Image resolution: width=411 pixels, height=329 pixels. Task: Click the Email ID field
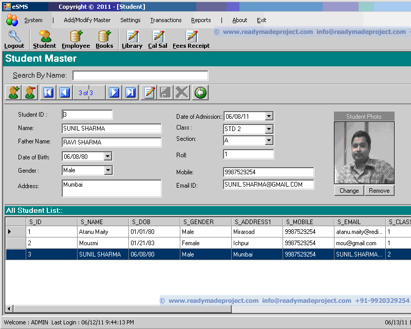pos(269,185)
